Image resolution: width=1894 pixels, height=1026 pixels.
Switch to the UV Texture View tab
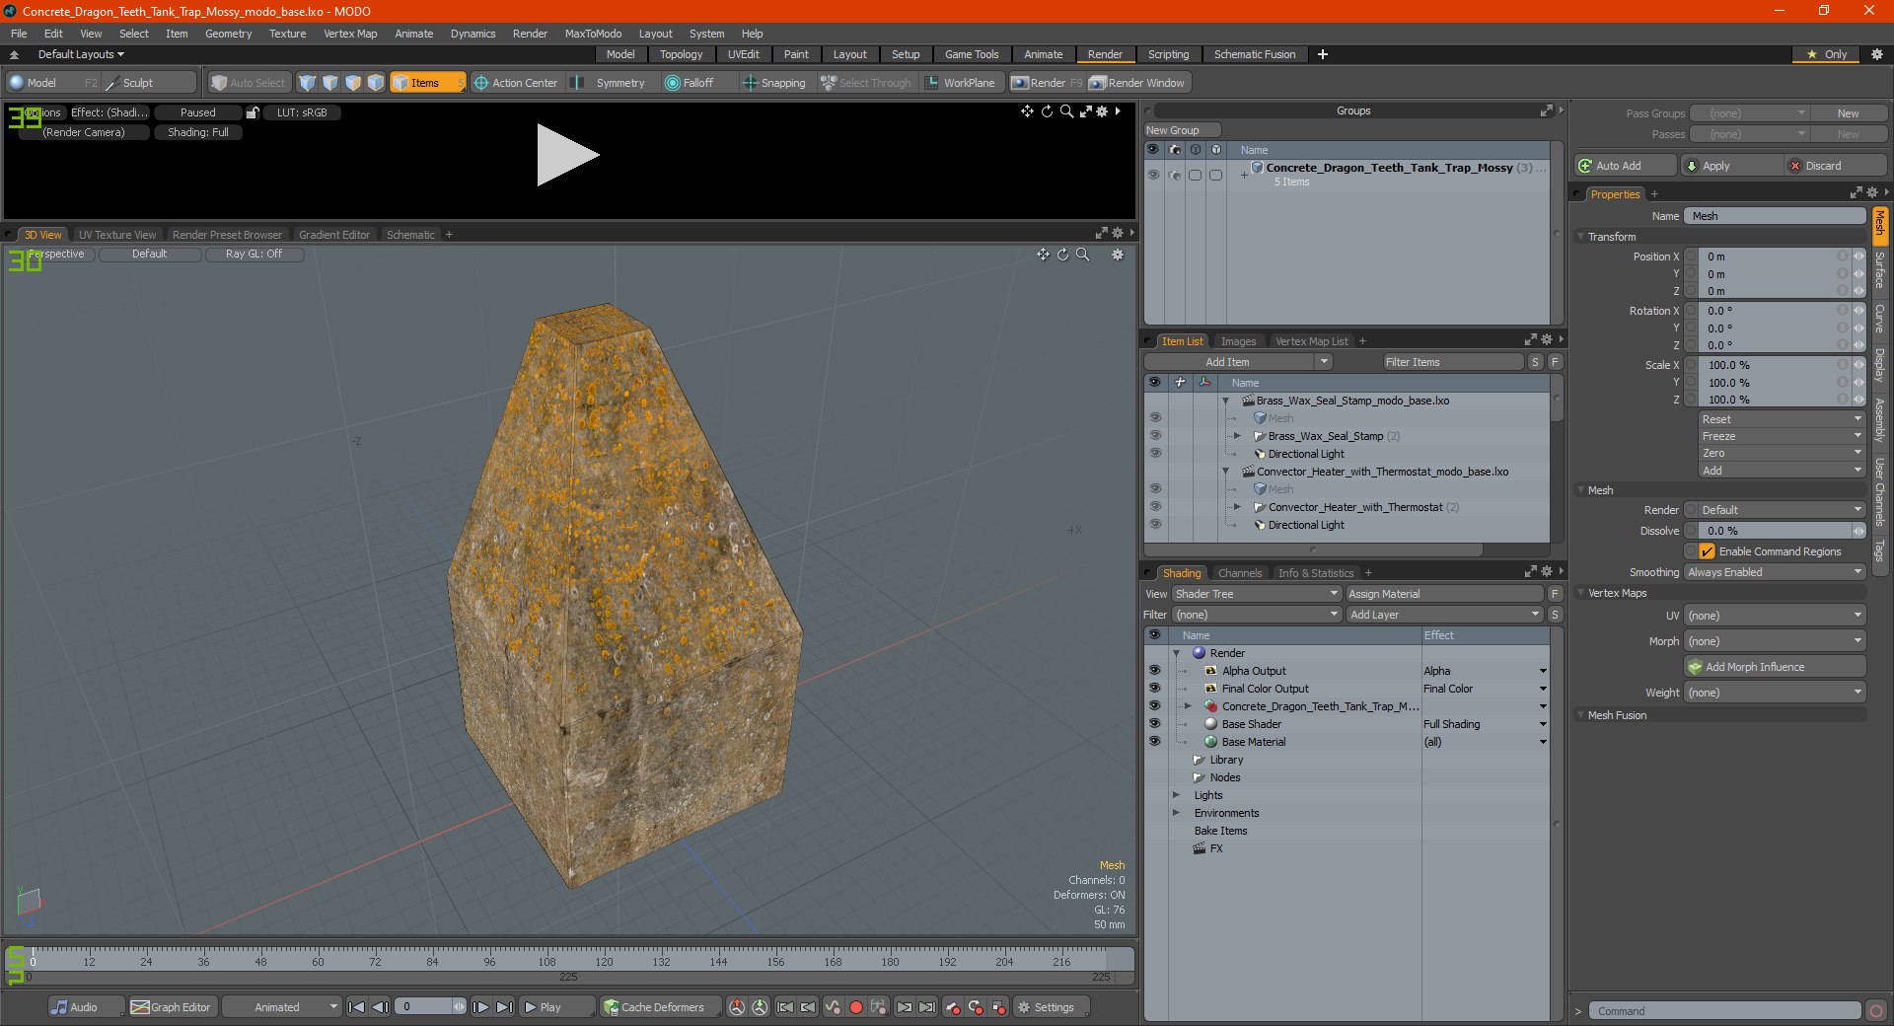[116, 235]
